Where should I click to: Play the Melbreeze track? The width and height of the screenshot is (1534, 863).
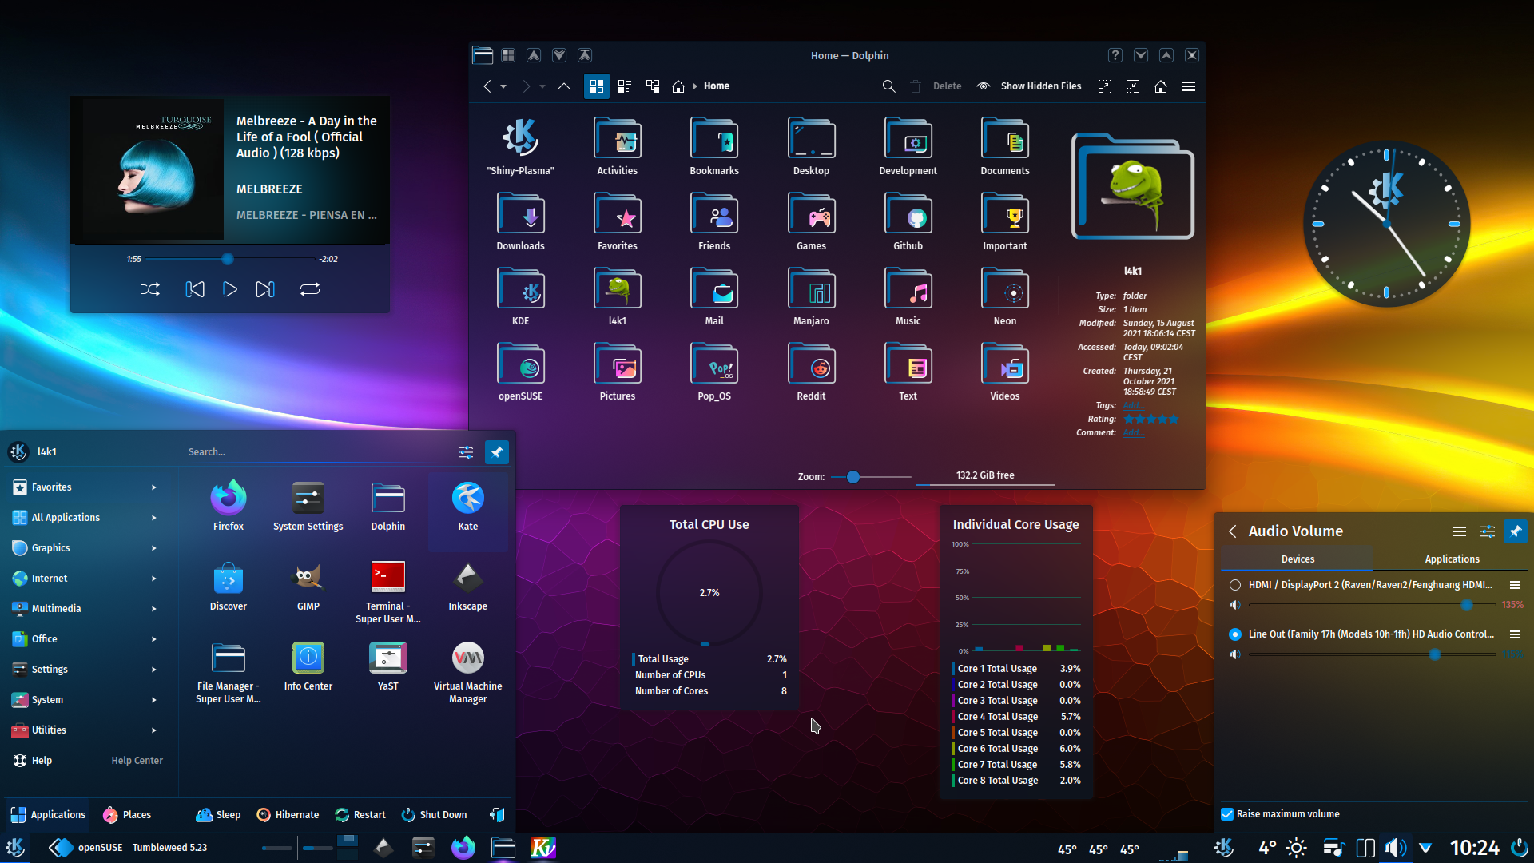pyautogui.click(x=230, y=289)
